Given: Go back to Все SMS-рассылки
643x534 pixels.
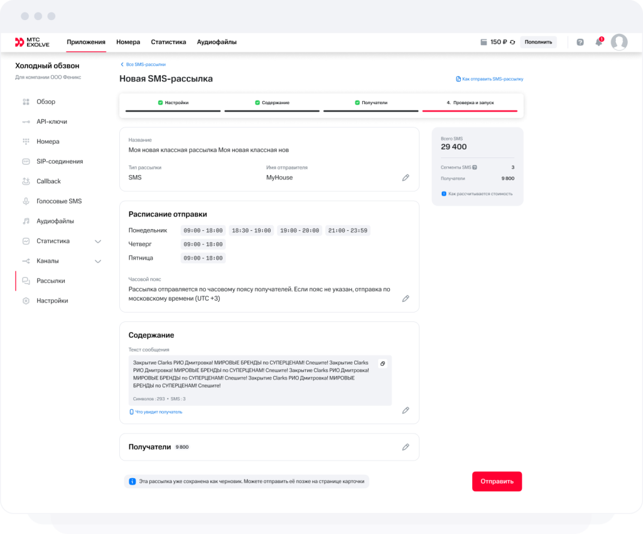Looking at the screenshot, I should [143, 65].
